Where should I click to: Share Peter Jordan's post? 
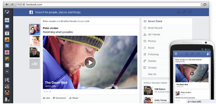pyautogui.click(x=74, y=98)
